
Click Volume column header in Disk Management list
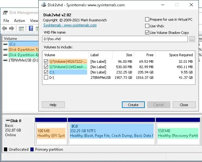click(x=20, y=39)
